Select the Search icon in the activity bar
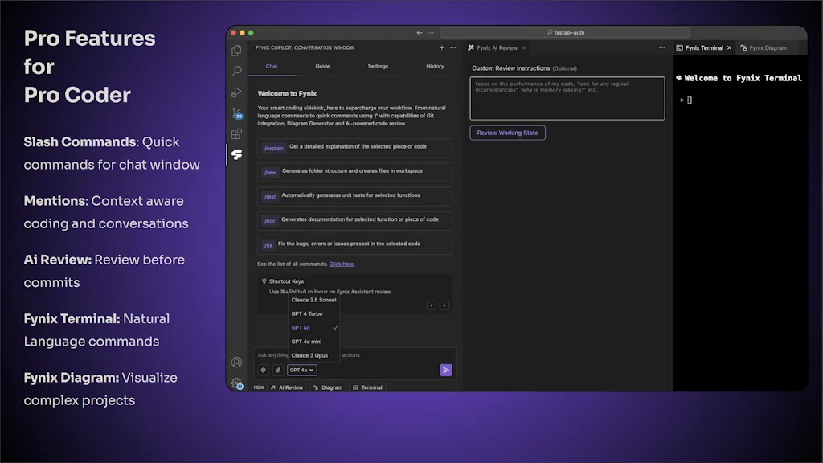Screen dimensions: 823x463 (x=236, y=69)
